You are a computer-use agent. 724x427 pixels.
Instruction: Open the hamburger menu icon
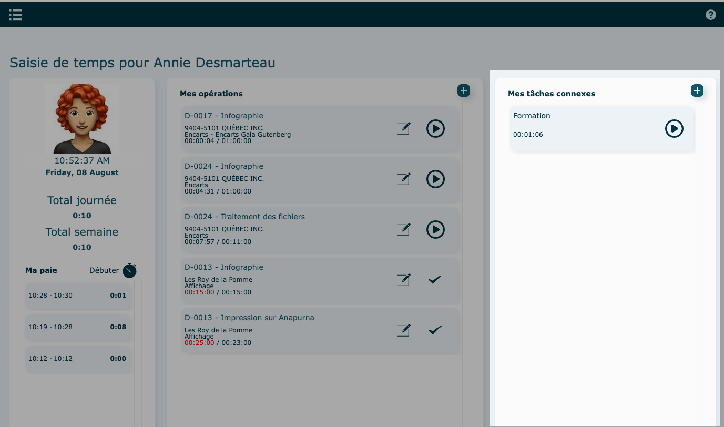click(x=16, y=15)
